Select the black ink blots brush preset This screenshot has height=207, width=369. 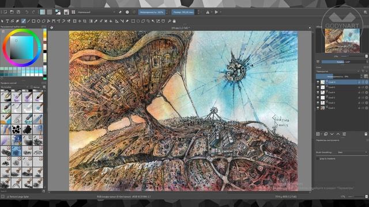[x=16, y=129]
